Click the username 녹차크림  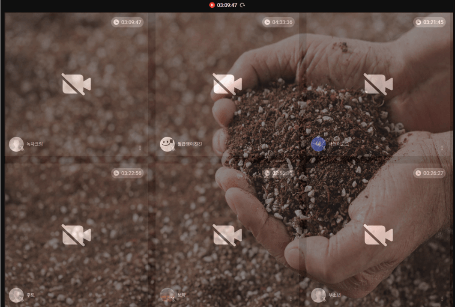point(35,144)
